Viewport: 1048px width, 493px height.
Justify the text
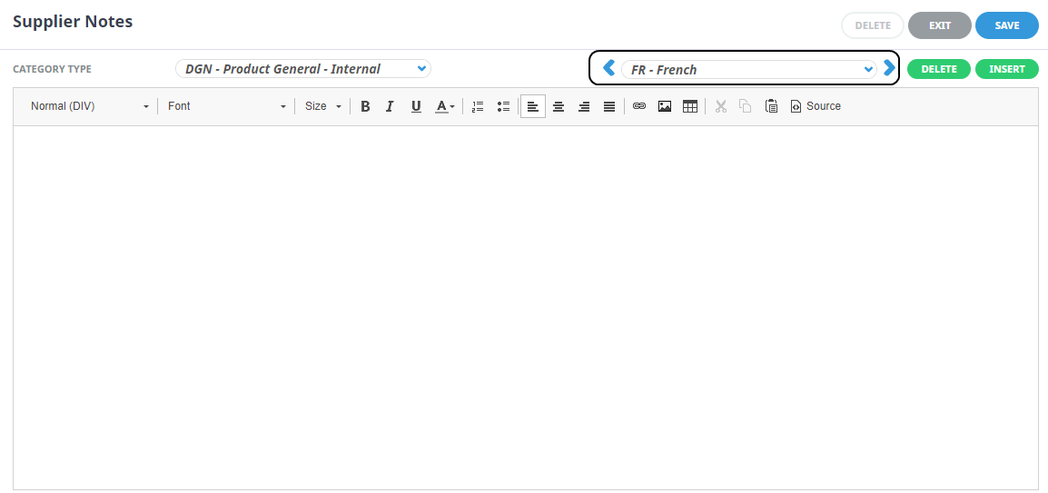pyautogui.click(x=608, y=106)
